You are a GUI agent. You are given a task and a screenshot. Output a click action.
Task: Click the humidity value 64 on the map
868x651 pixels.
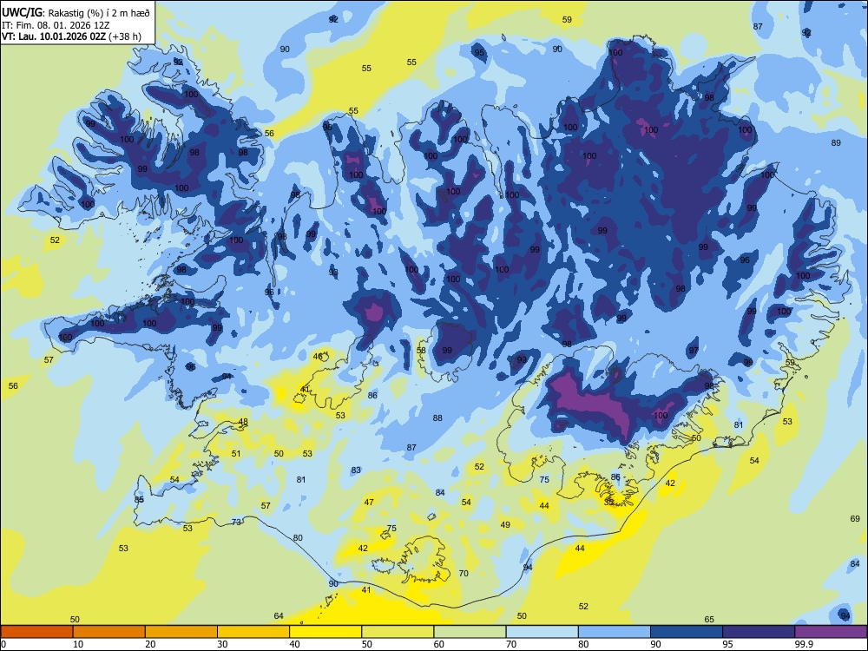point(279,616)
